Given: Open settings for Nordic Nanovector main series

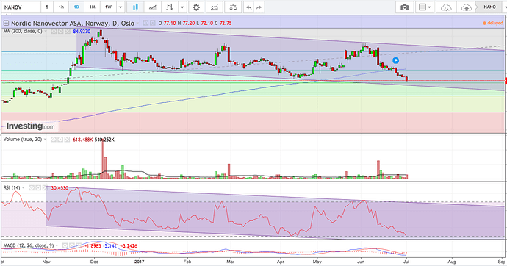Looking at the screenshot, I should point(152,23).
